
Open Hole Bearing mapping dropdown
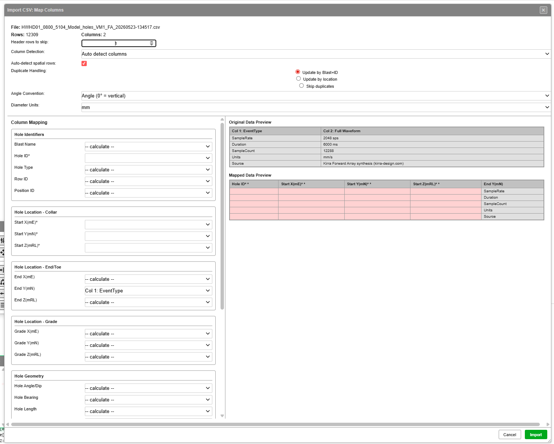coord(148,400)
